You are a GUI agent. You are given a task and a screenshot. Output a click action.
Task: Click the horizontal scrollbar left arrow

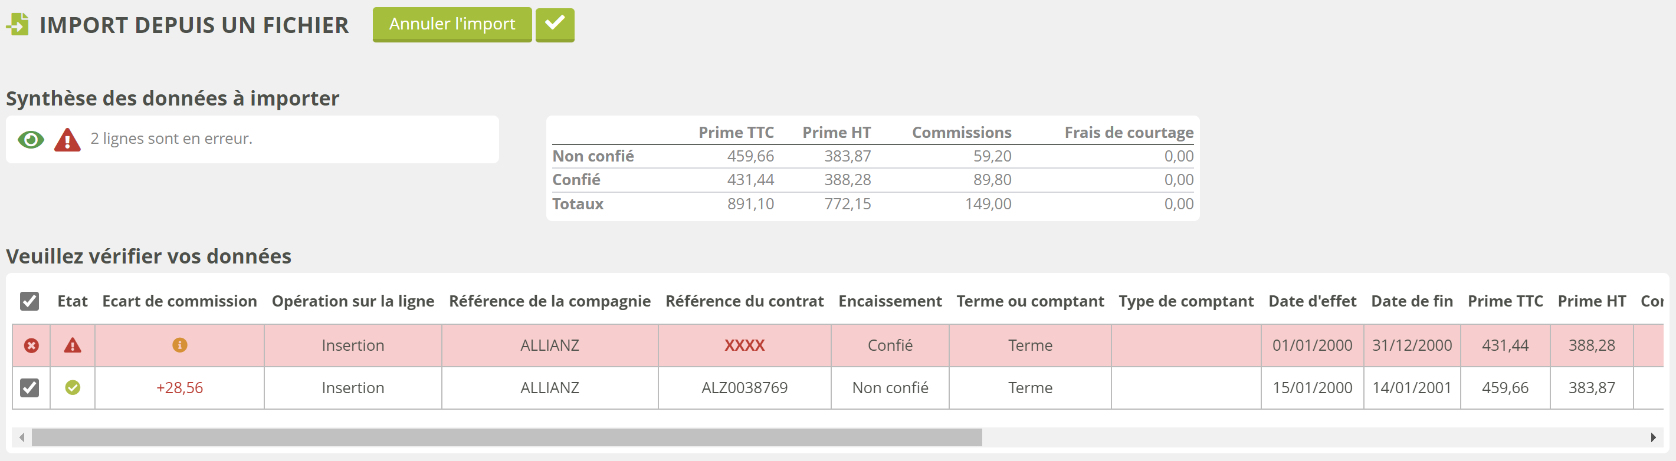tap(21, 437)
